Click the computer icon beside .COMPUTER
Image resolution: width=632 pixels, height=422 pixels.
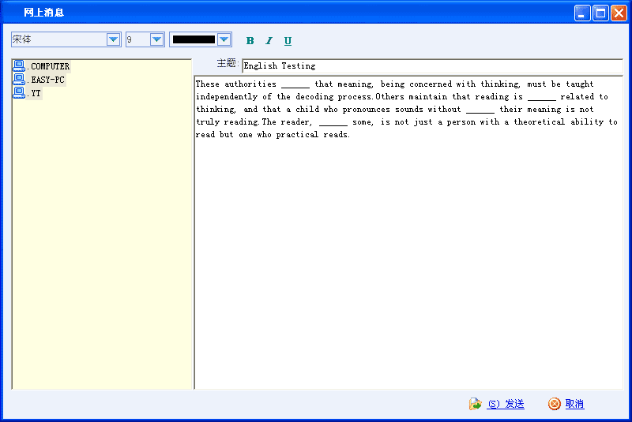(19, 66)
